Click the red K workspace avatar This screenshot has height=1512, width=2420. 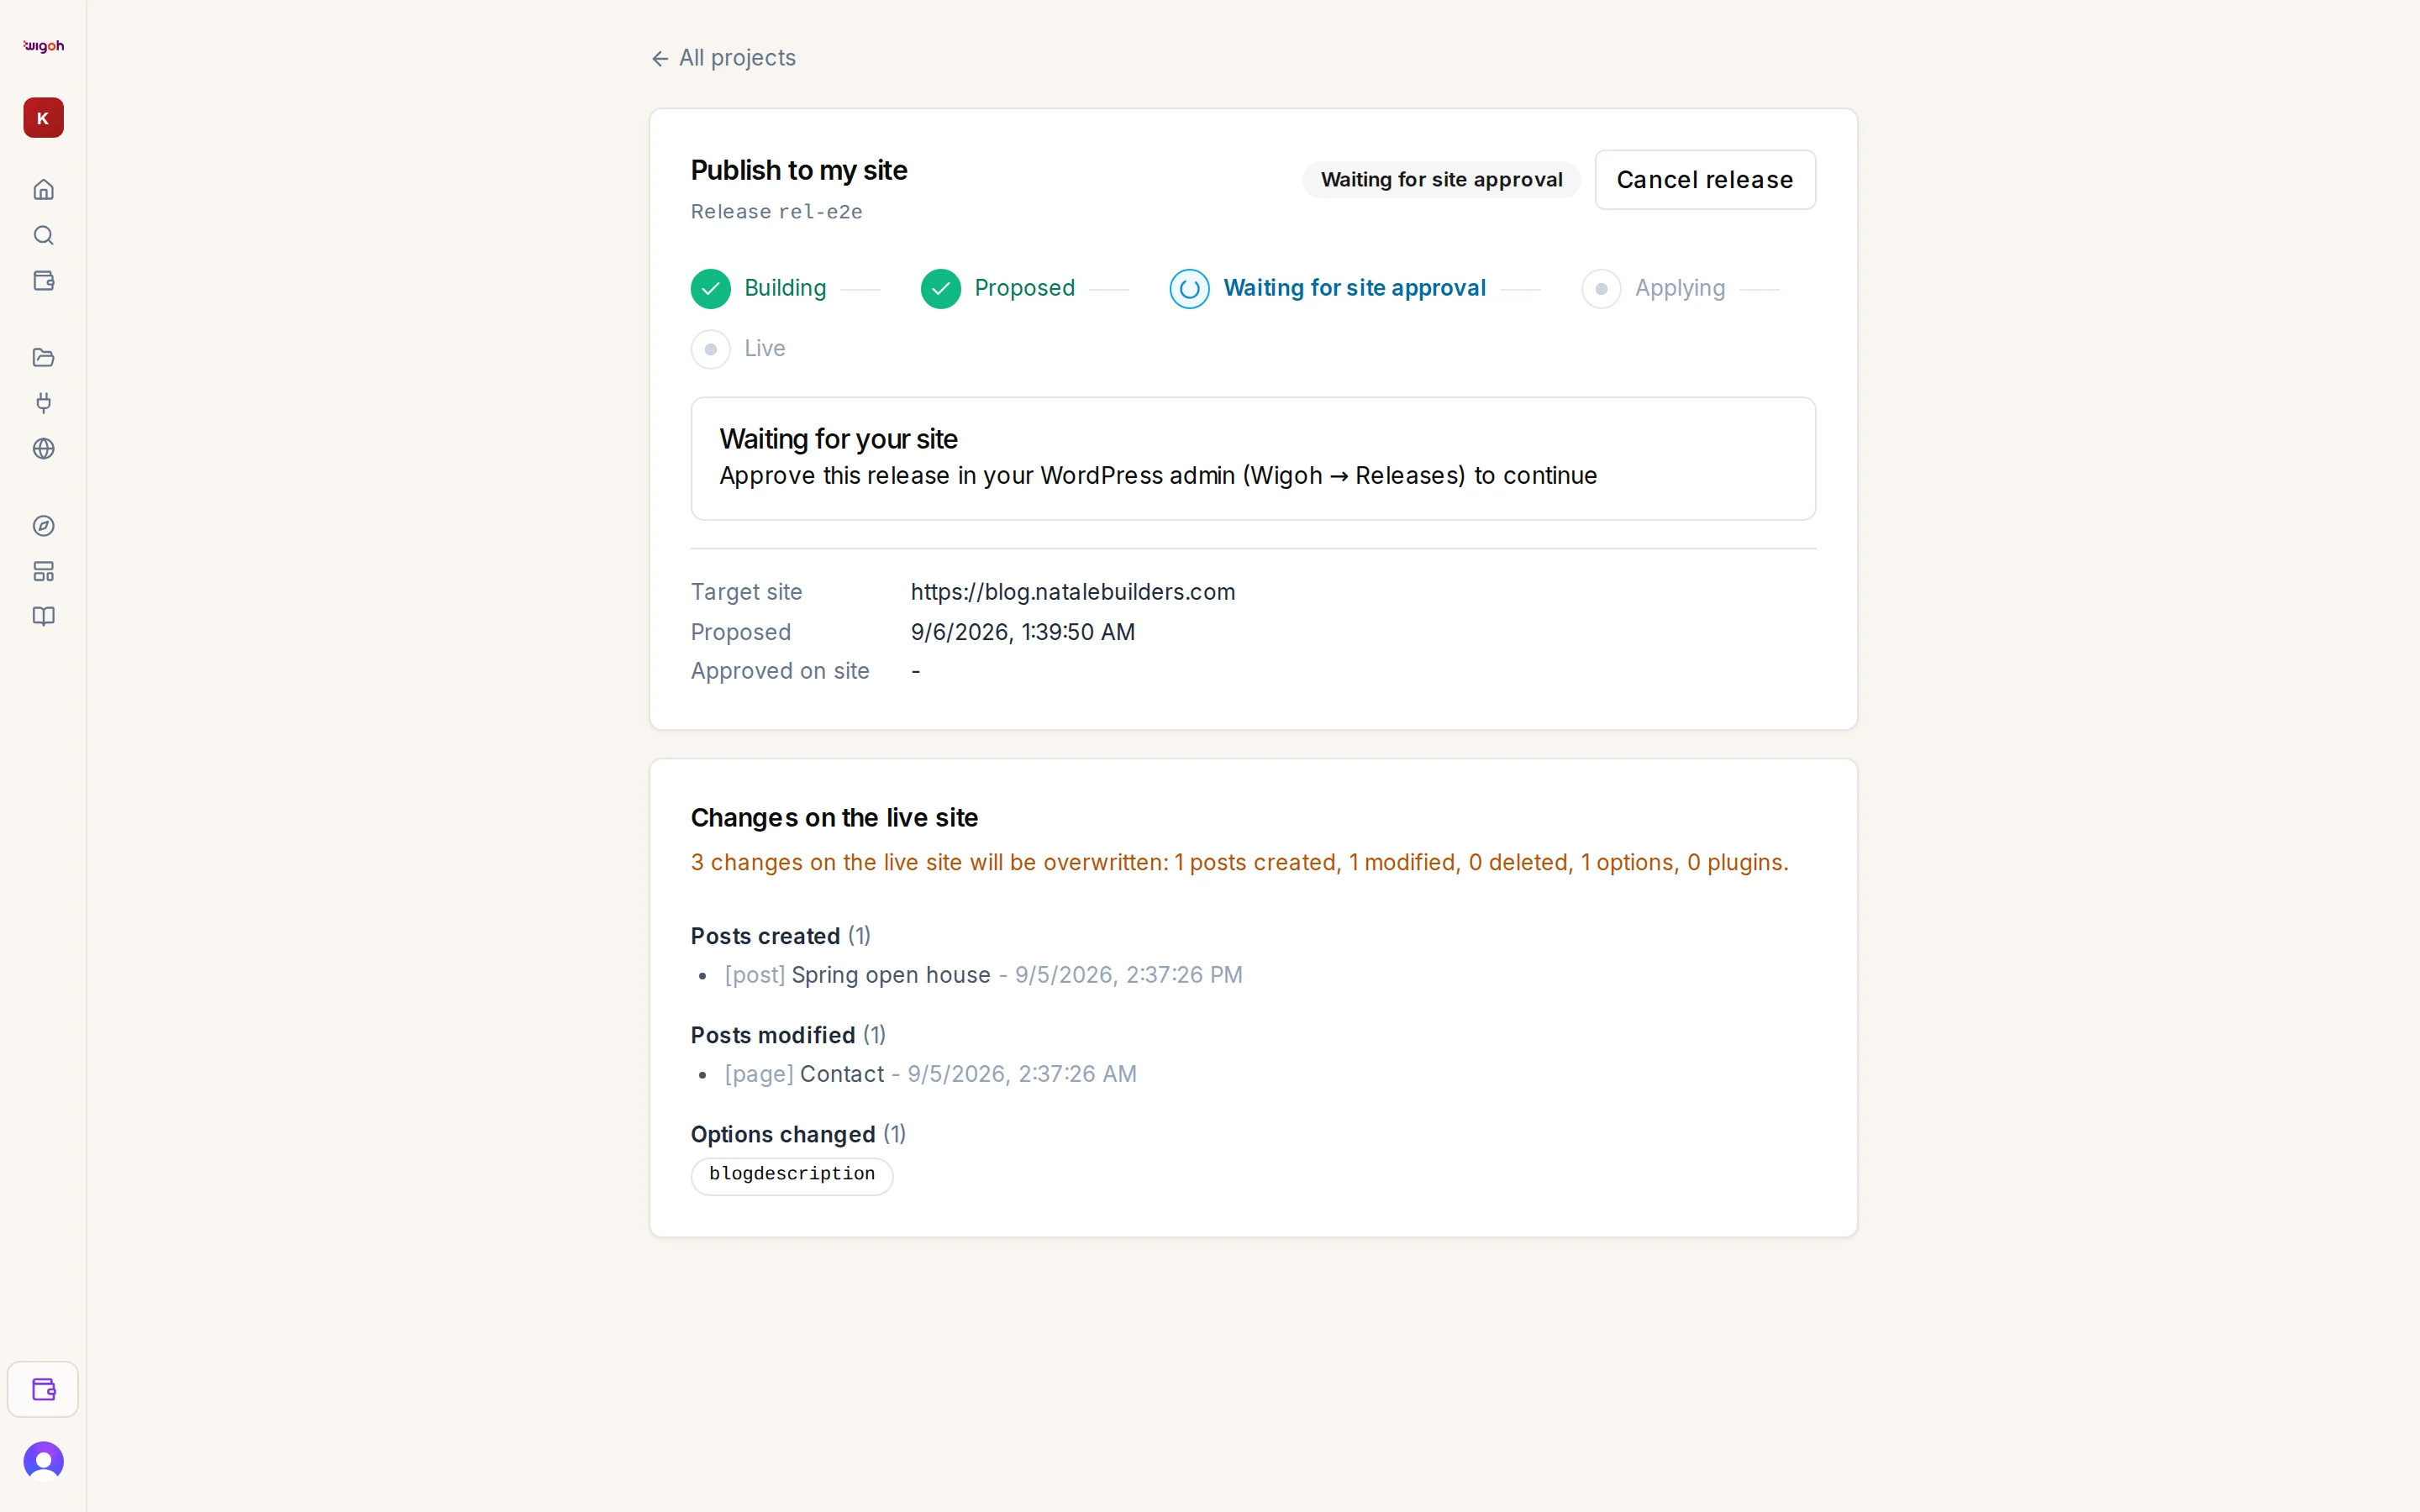43,118
